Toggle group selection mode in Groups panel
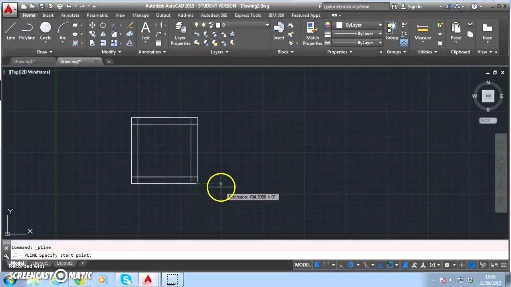Viewport: 511px width, 287px height. pos(404,43)
